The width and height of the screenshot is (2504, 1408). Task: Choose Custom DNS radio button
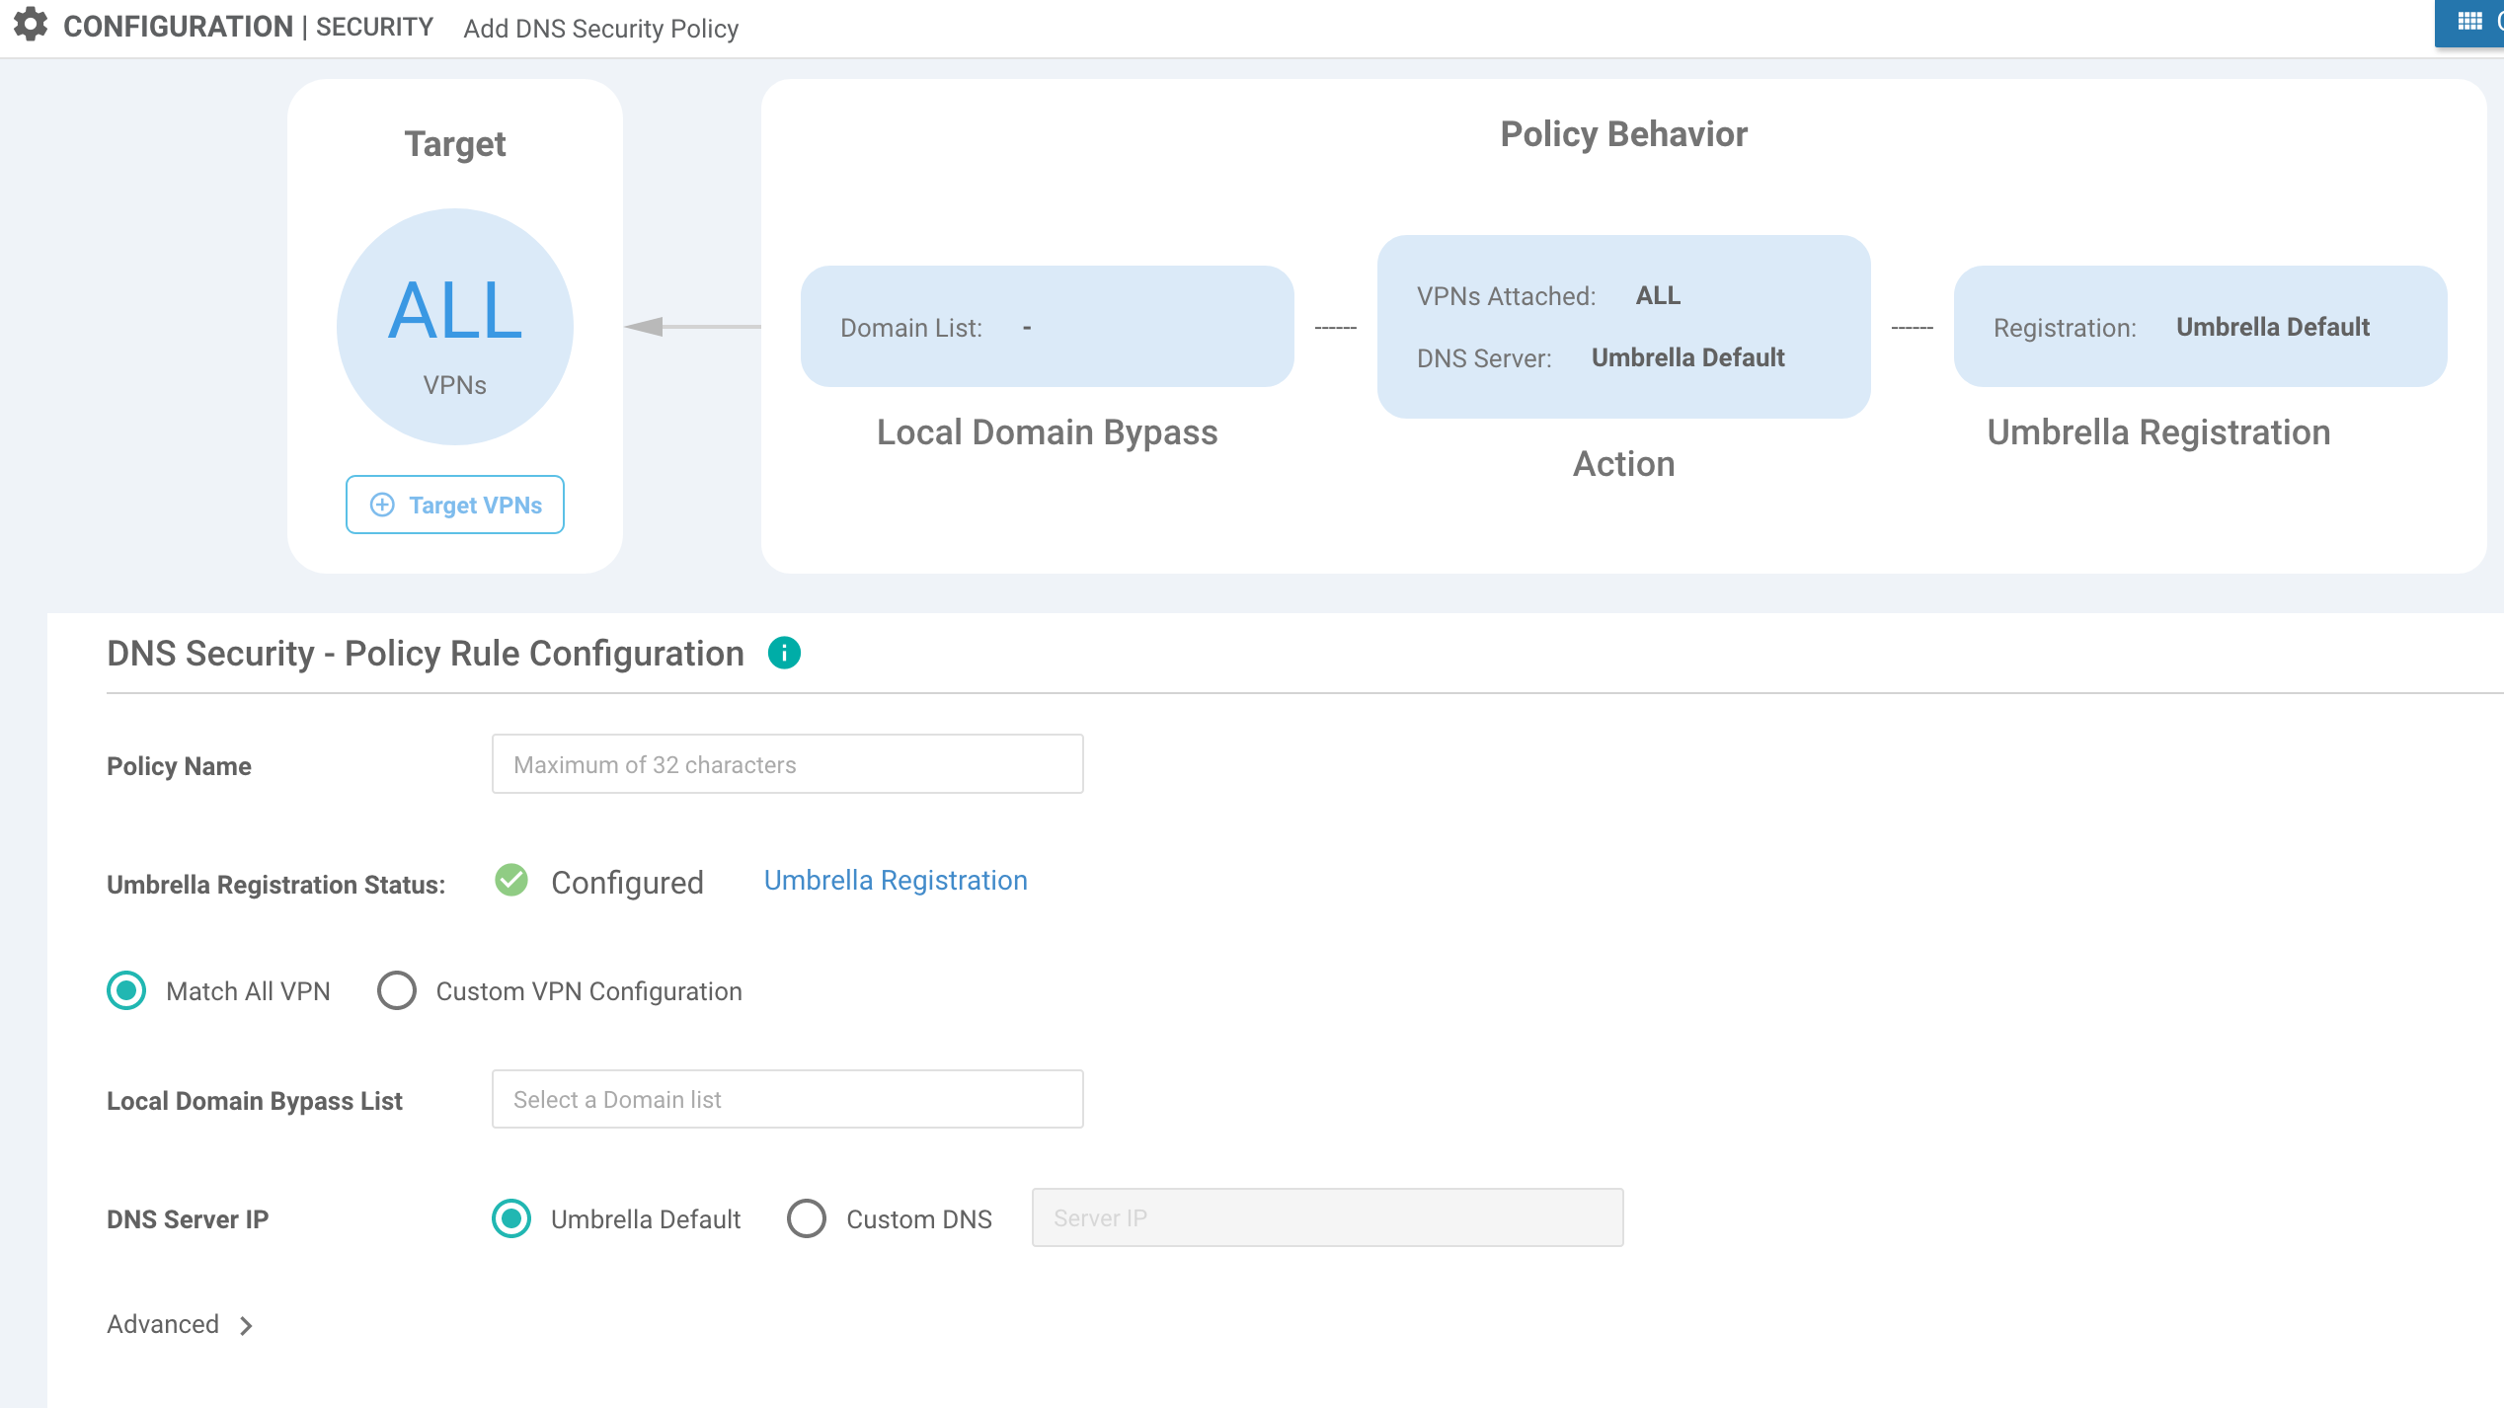coord(807,1218)
